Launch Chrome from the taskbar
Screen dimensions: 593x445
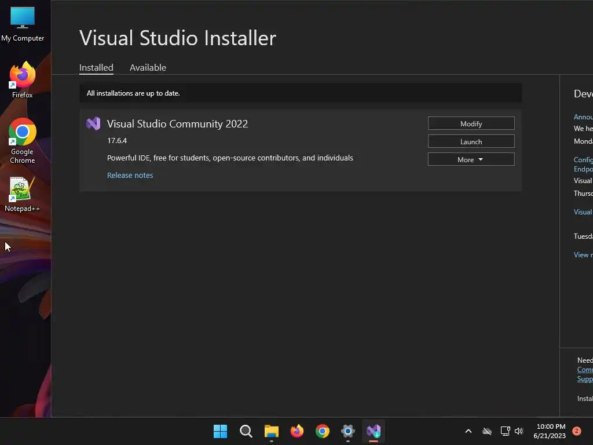[322, 431]
